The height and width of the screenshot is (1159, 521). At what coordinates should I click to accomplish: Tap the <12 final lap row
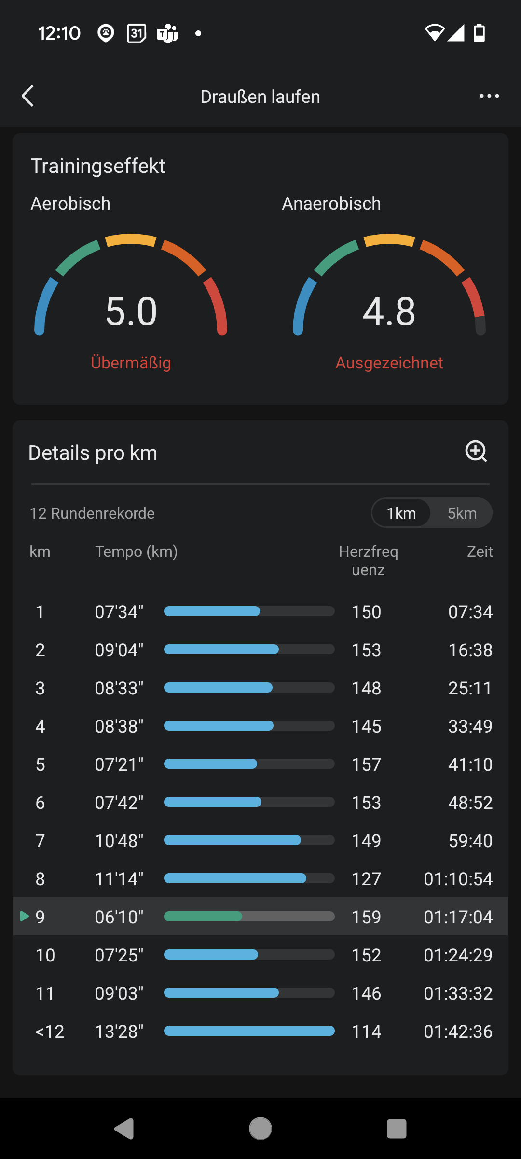pos(260,1032)
